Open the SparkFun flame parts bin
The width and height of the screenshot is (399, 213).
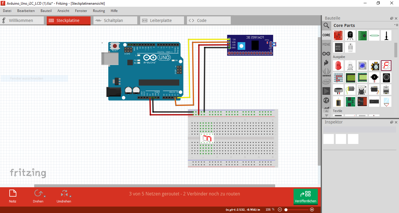tap(326, 63)
